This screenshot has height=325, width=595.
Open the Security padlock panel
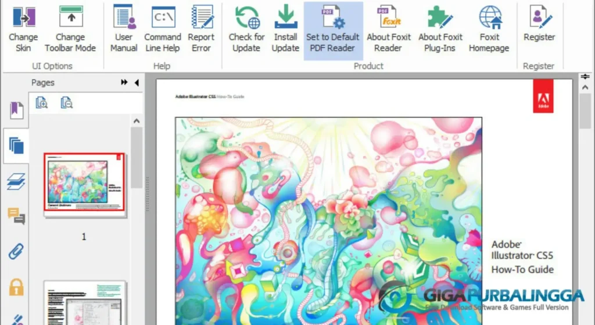(x=16, y=287)
